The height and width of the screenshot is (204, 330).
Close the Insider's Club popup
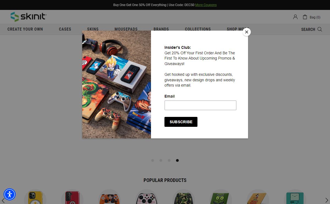point(246,32)
